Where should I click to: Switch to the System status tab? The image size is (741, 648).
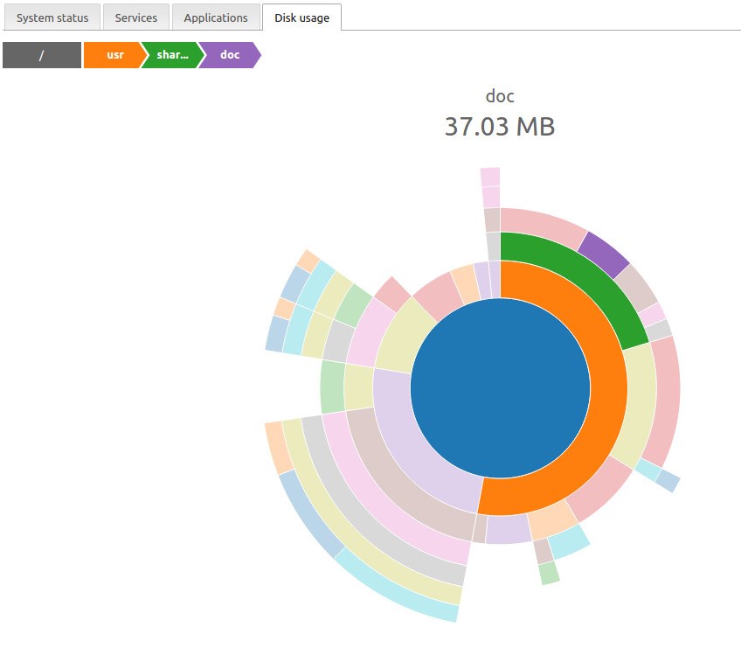tap(52, 17)
